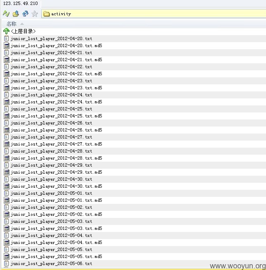Click icon of junior_lost_player_2012-04-21.txt.md5
The height and width of the screenshot is (270, 266).
(7, 60)
